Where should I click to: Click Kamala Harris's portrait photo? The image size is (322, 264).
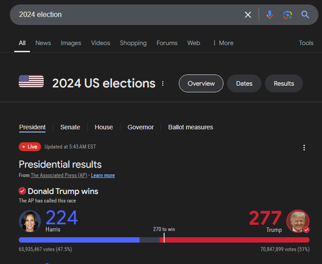pos(30,221)
